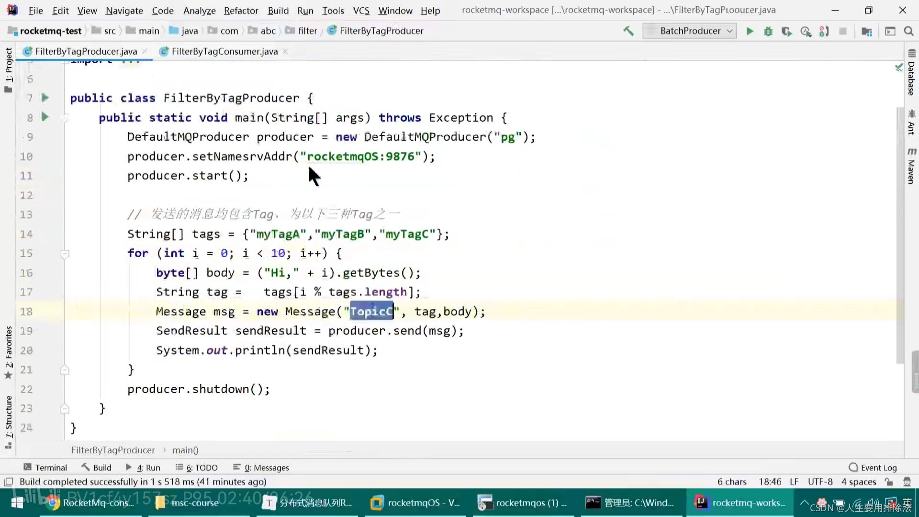Open the line separator LF selector

pyautogui.click(x=794, y=482)
